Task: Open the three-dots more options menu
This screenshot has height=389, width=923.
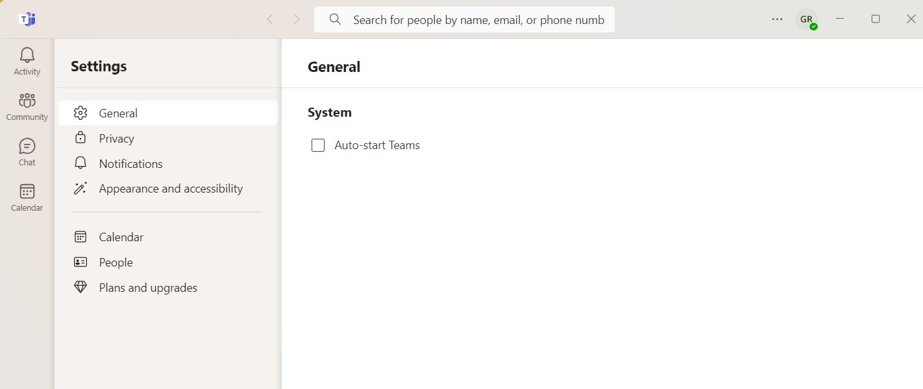Action: pyautogui.click(x=777, y=19)
